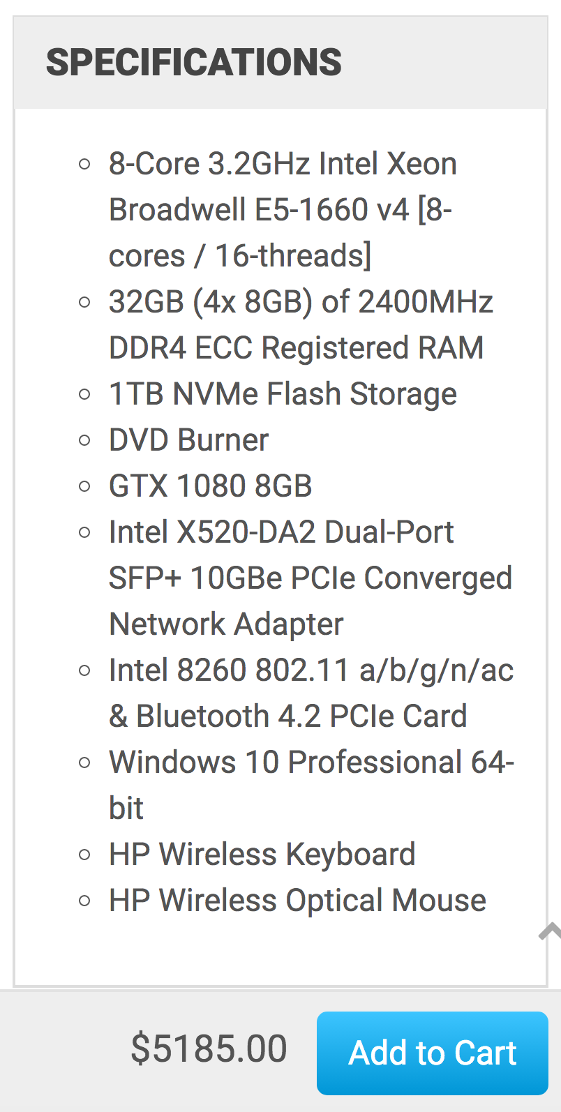Click the Bluetooth 4.2 PCIe Card text
Viewport: 561px width, 1112px height.
[x=301, y=716]
